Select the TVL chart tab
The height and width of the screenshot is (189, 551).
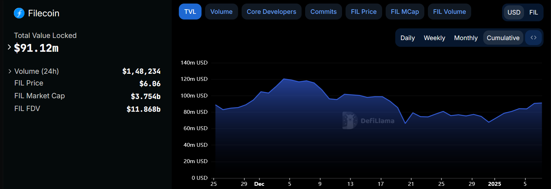coord(190,12)
